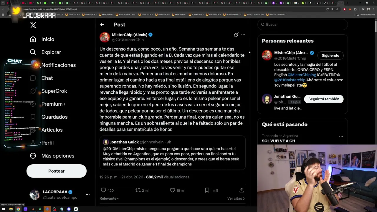Open the post's more options dots
The image size is (377, 212).
[243, 35]
